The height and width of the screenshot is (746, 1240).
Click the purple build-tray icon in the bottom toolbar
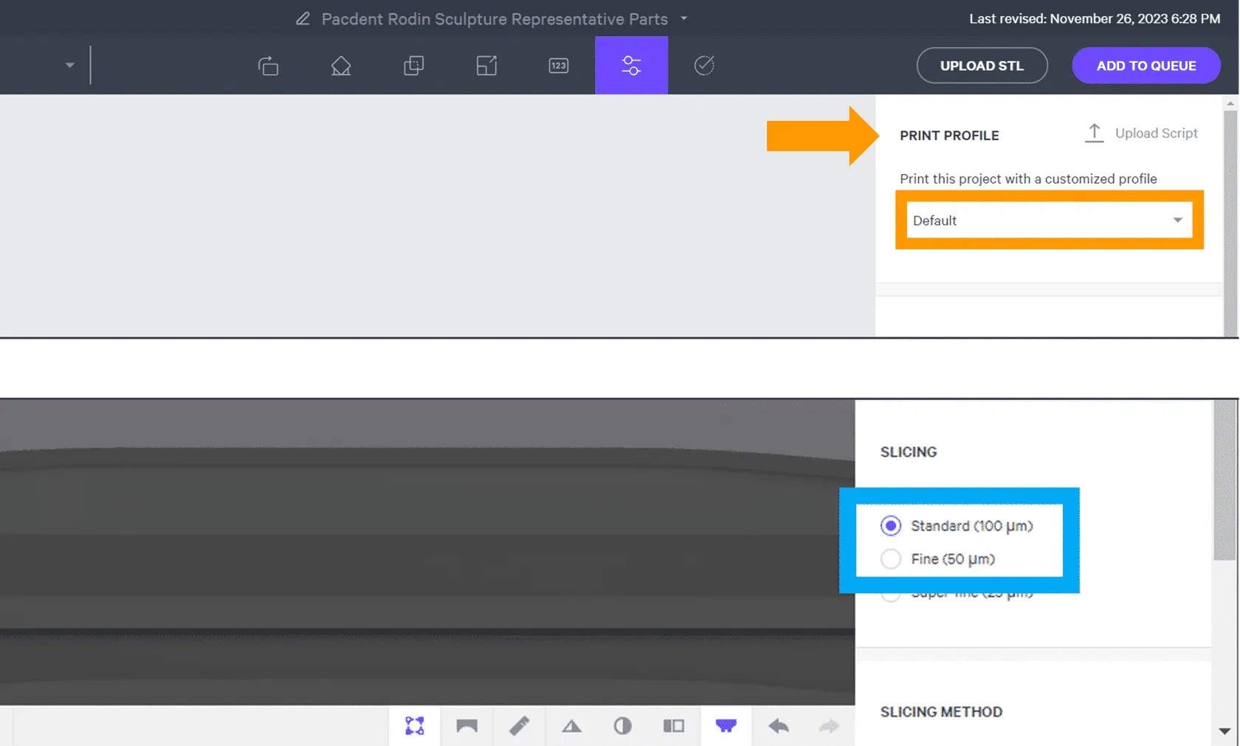[x=726, y=726]
